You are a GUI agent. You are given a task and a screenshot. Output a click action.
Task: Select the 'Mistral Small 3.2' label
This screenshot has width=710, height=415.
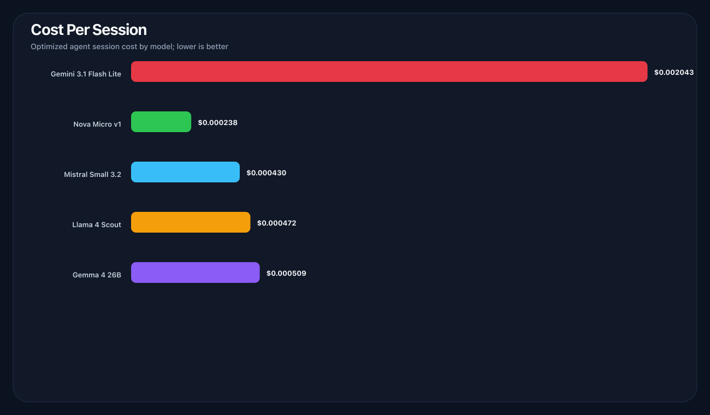coord(92,175)
